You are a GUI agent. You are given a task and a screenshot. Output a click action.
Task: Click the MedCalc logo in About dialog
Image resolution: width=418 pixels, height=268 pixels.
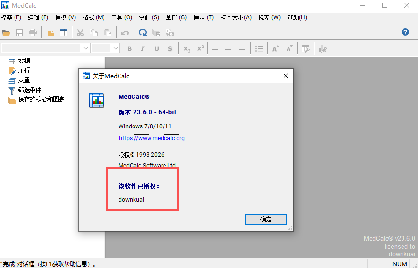pos(96,100)
